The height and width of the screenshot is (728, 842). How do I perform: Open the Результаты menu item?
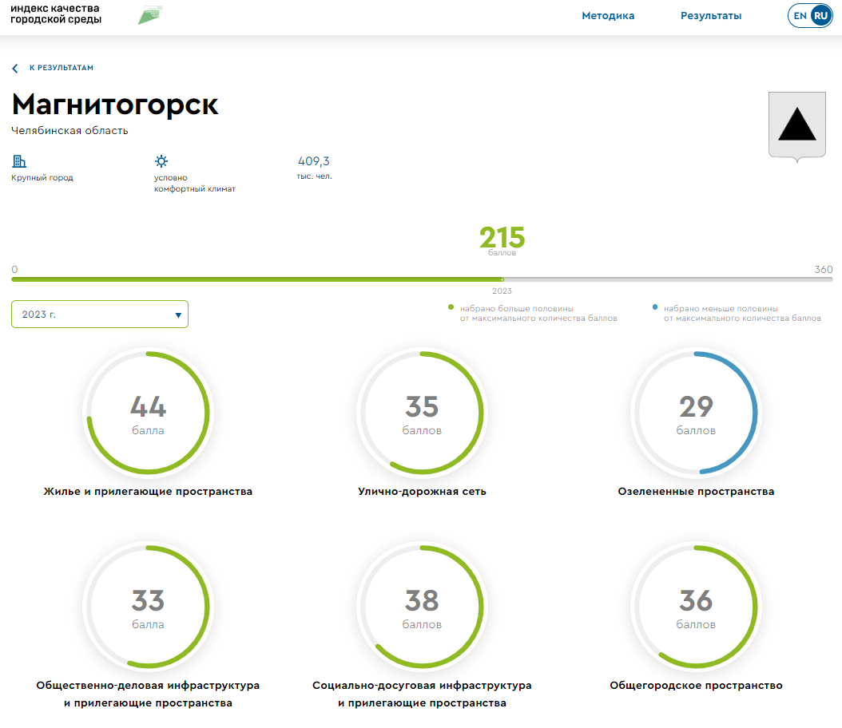[x=711, y=16]
